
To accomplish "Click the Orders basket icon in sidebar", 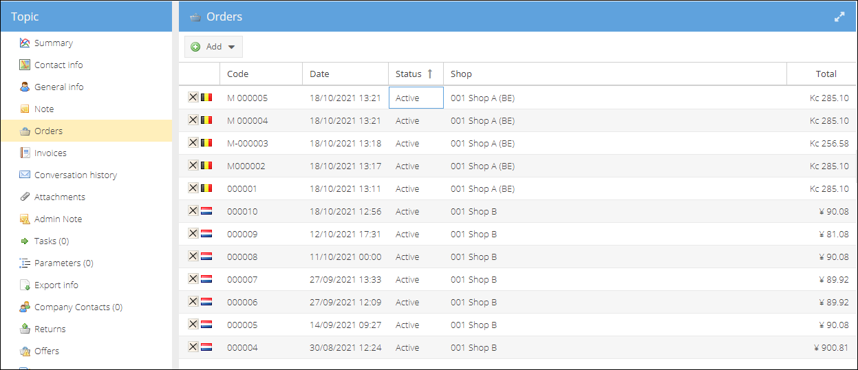I will tap(25, 131).
